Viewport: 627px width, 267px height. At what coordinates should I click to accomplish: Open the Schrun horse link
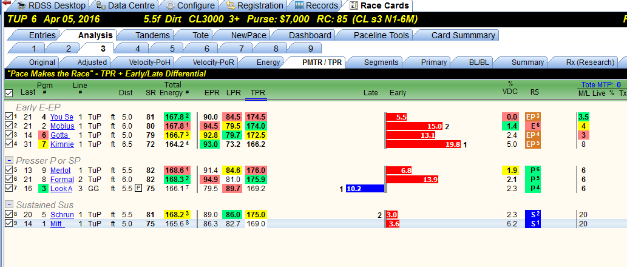[x=62, y=215]
